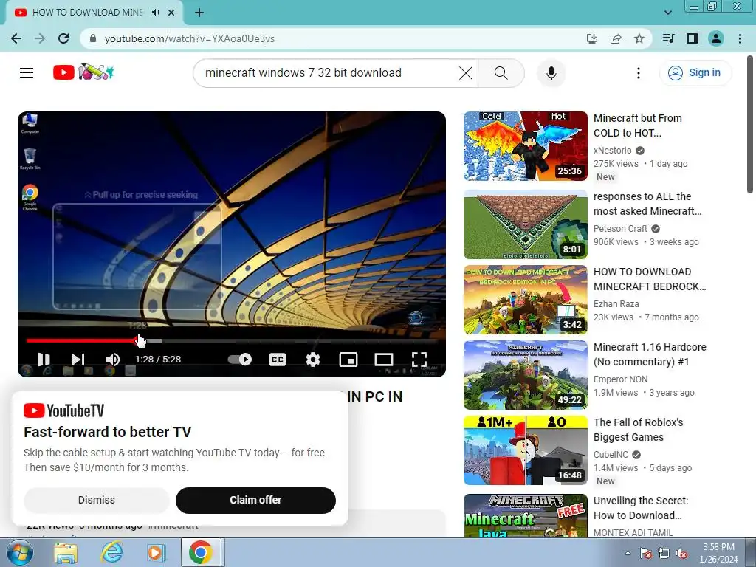The width and height of the screenshot is (756, 567).
Task: Toggle the Autoplay switch in player
Action: [x=240, y=360]
